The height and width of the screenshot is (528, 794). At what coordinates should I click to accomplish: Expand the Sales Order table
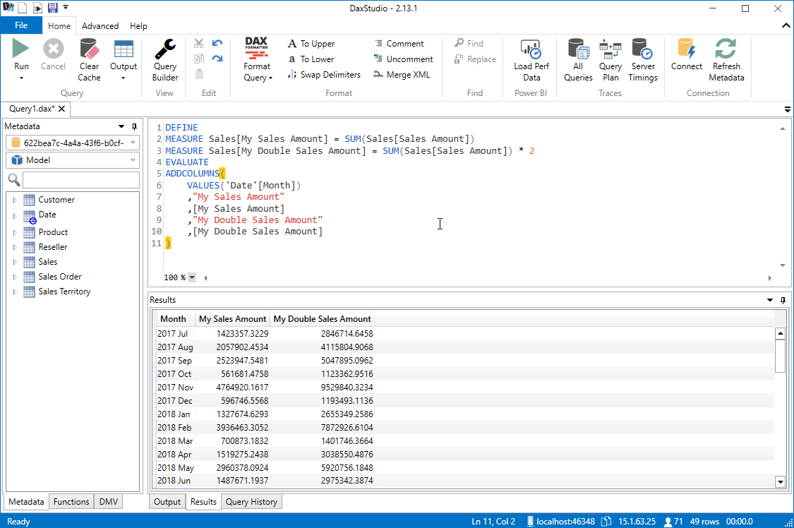click(x=15, y=277)
